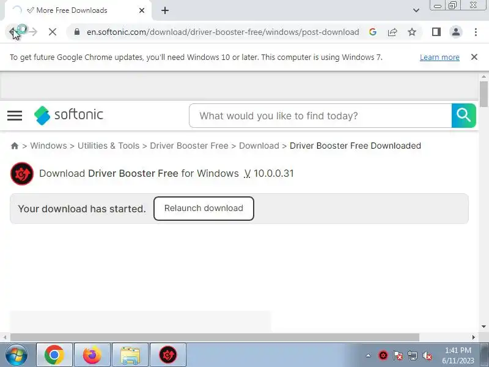This screenshot has width=489, height=367.
Task: Open the Download breadcrumb link
Action: (259, 146)
